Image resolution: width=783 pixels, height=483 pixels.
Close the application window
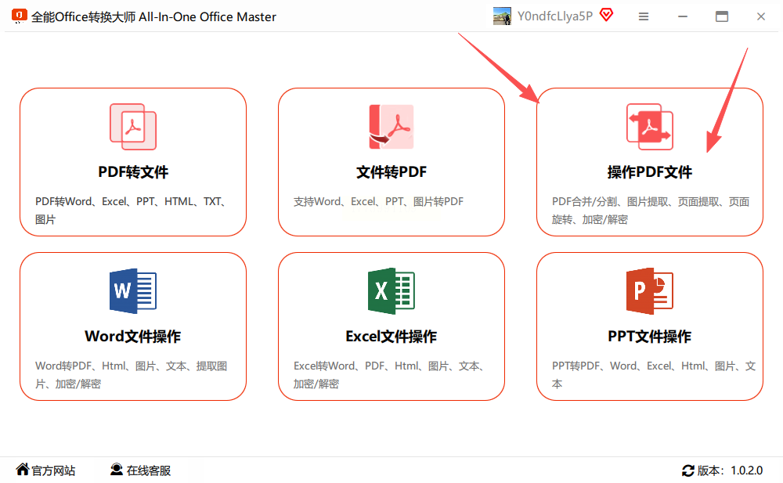[760, 16]
